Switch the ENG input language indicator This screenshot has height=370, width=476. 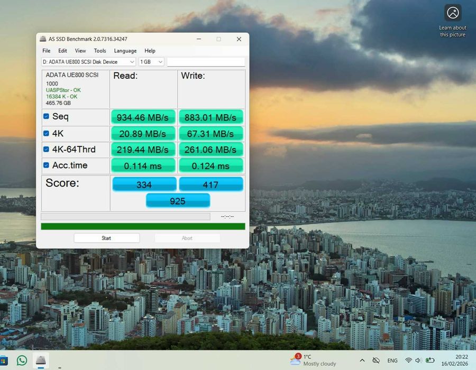click(x=392, y=360)
